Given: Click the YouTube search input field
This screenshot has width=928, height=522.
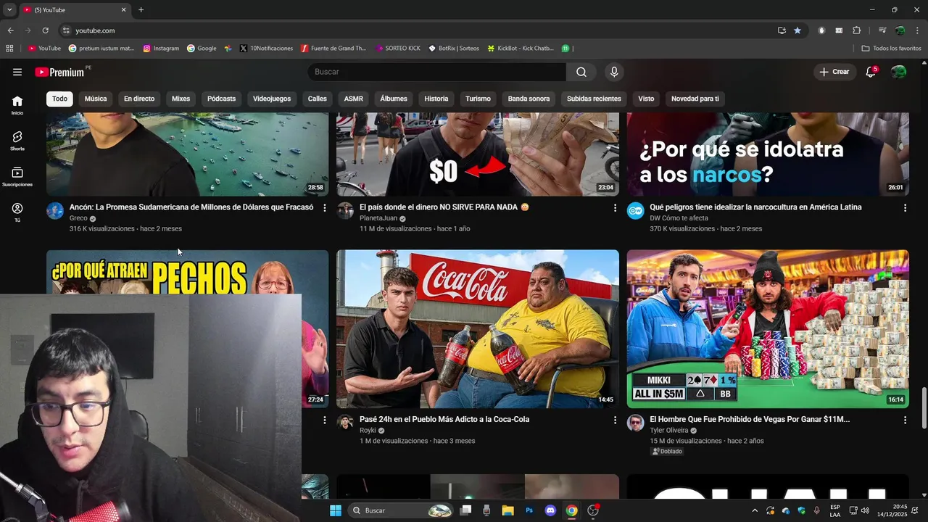Looking at the screenshot, I should (x=437, y=72).
